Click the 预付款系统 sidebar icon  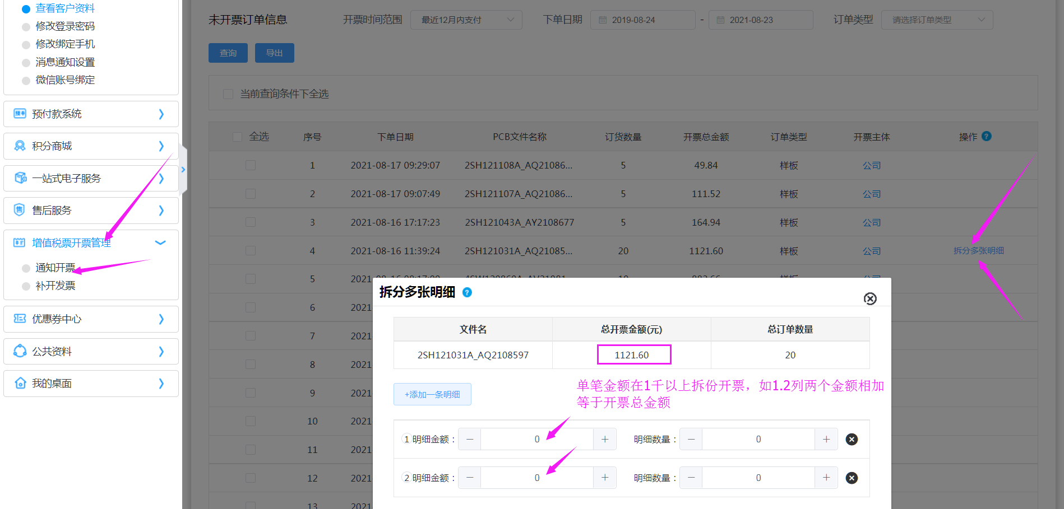[20, 114]
